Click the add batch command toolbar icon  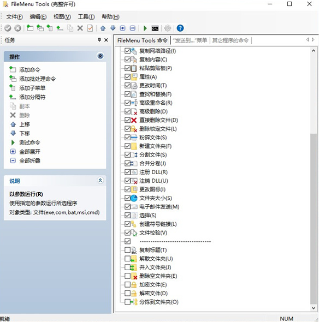[x=40, y=28]
